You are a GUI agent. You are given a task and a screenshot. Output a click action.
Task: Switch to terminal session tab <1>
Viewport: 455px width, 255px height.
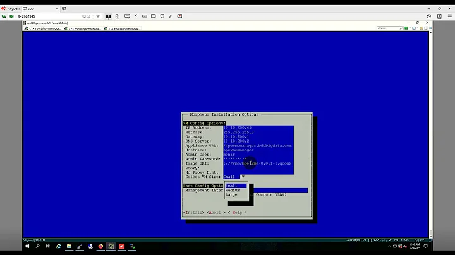coord(43,28)
